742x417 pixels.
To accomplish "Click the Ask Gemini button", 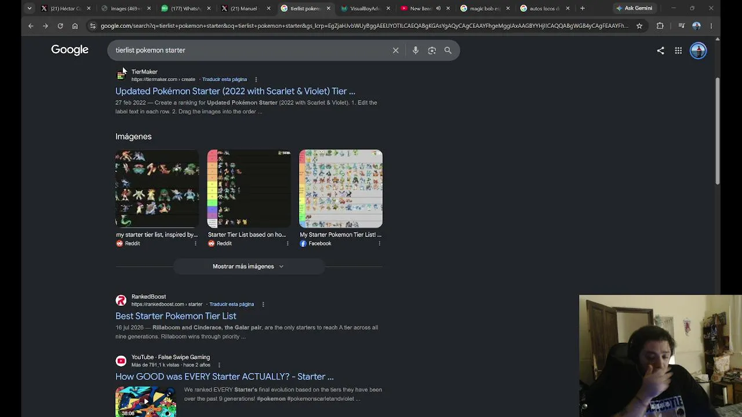I will point(634,8).
